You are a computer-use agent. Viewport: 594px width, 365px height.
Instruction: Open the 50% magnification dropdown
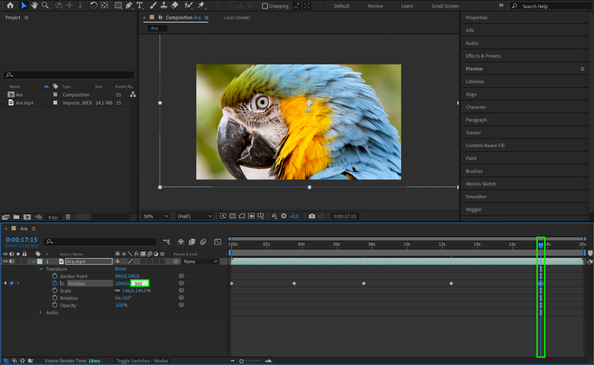coord(156,216)
